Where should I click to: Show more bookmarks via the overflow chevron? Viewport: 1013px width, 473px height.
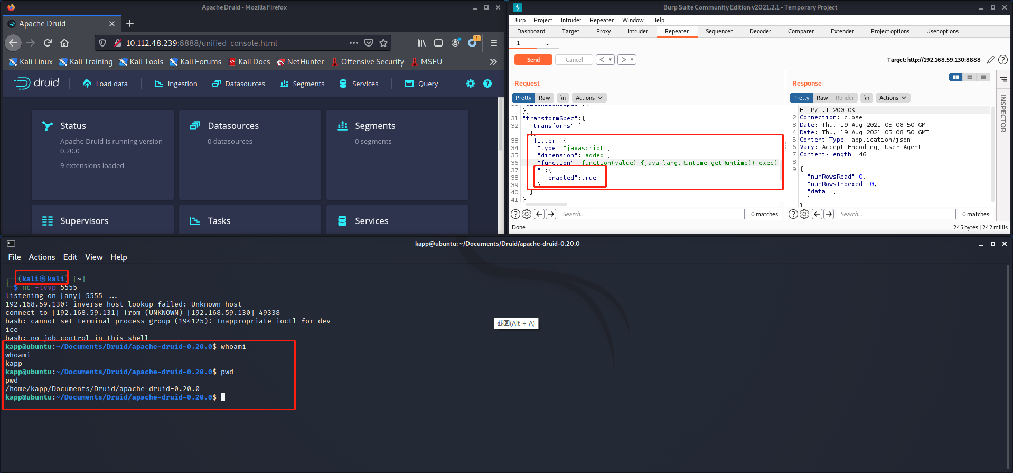point(493,62)
